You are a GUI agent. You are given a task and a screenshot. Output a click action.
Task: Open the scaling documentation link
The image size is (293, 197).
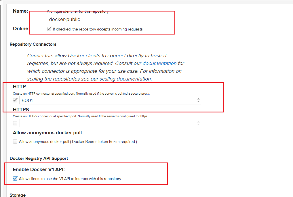point(125,79)
